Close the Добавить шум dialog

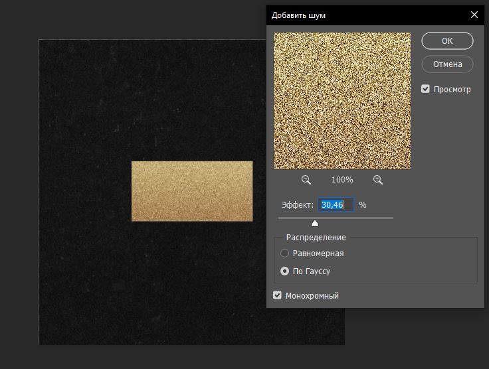click(474, 15)
